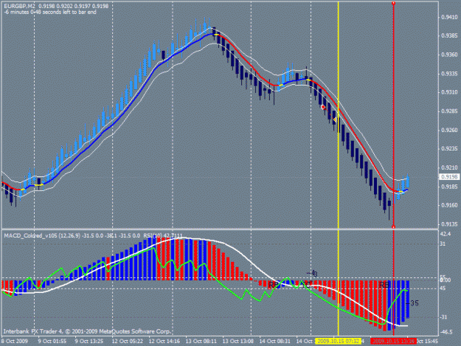Click the 0.9410 price axis label

pos(449,18)
